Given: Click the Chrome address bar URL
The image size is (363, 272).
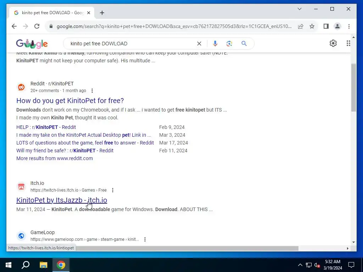Looking at the screenshot, I should (x=174, y=26).
